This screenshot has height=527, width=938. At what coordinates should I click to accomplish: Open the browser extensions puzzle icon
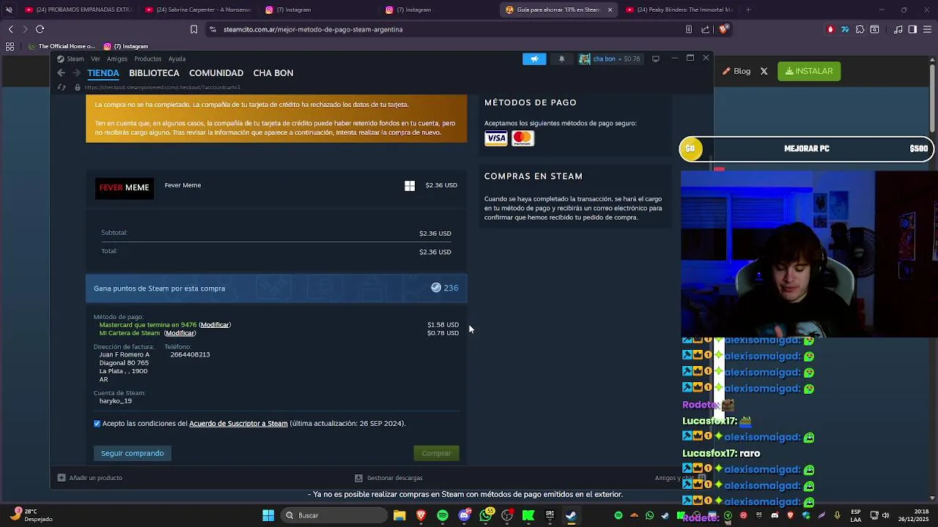tap(860, 29)
